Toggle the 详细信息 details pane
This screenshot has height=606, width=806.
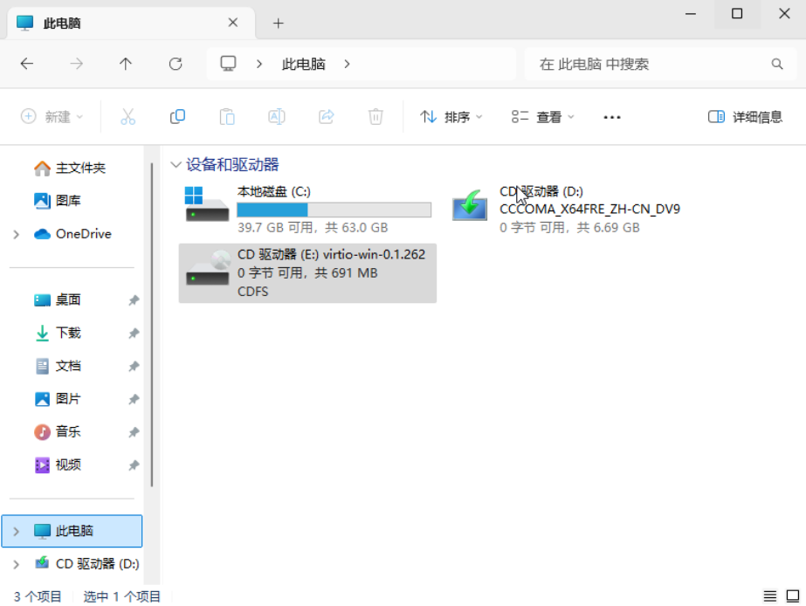point(745,117)
